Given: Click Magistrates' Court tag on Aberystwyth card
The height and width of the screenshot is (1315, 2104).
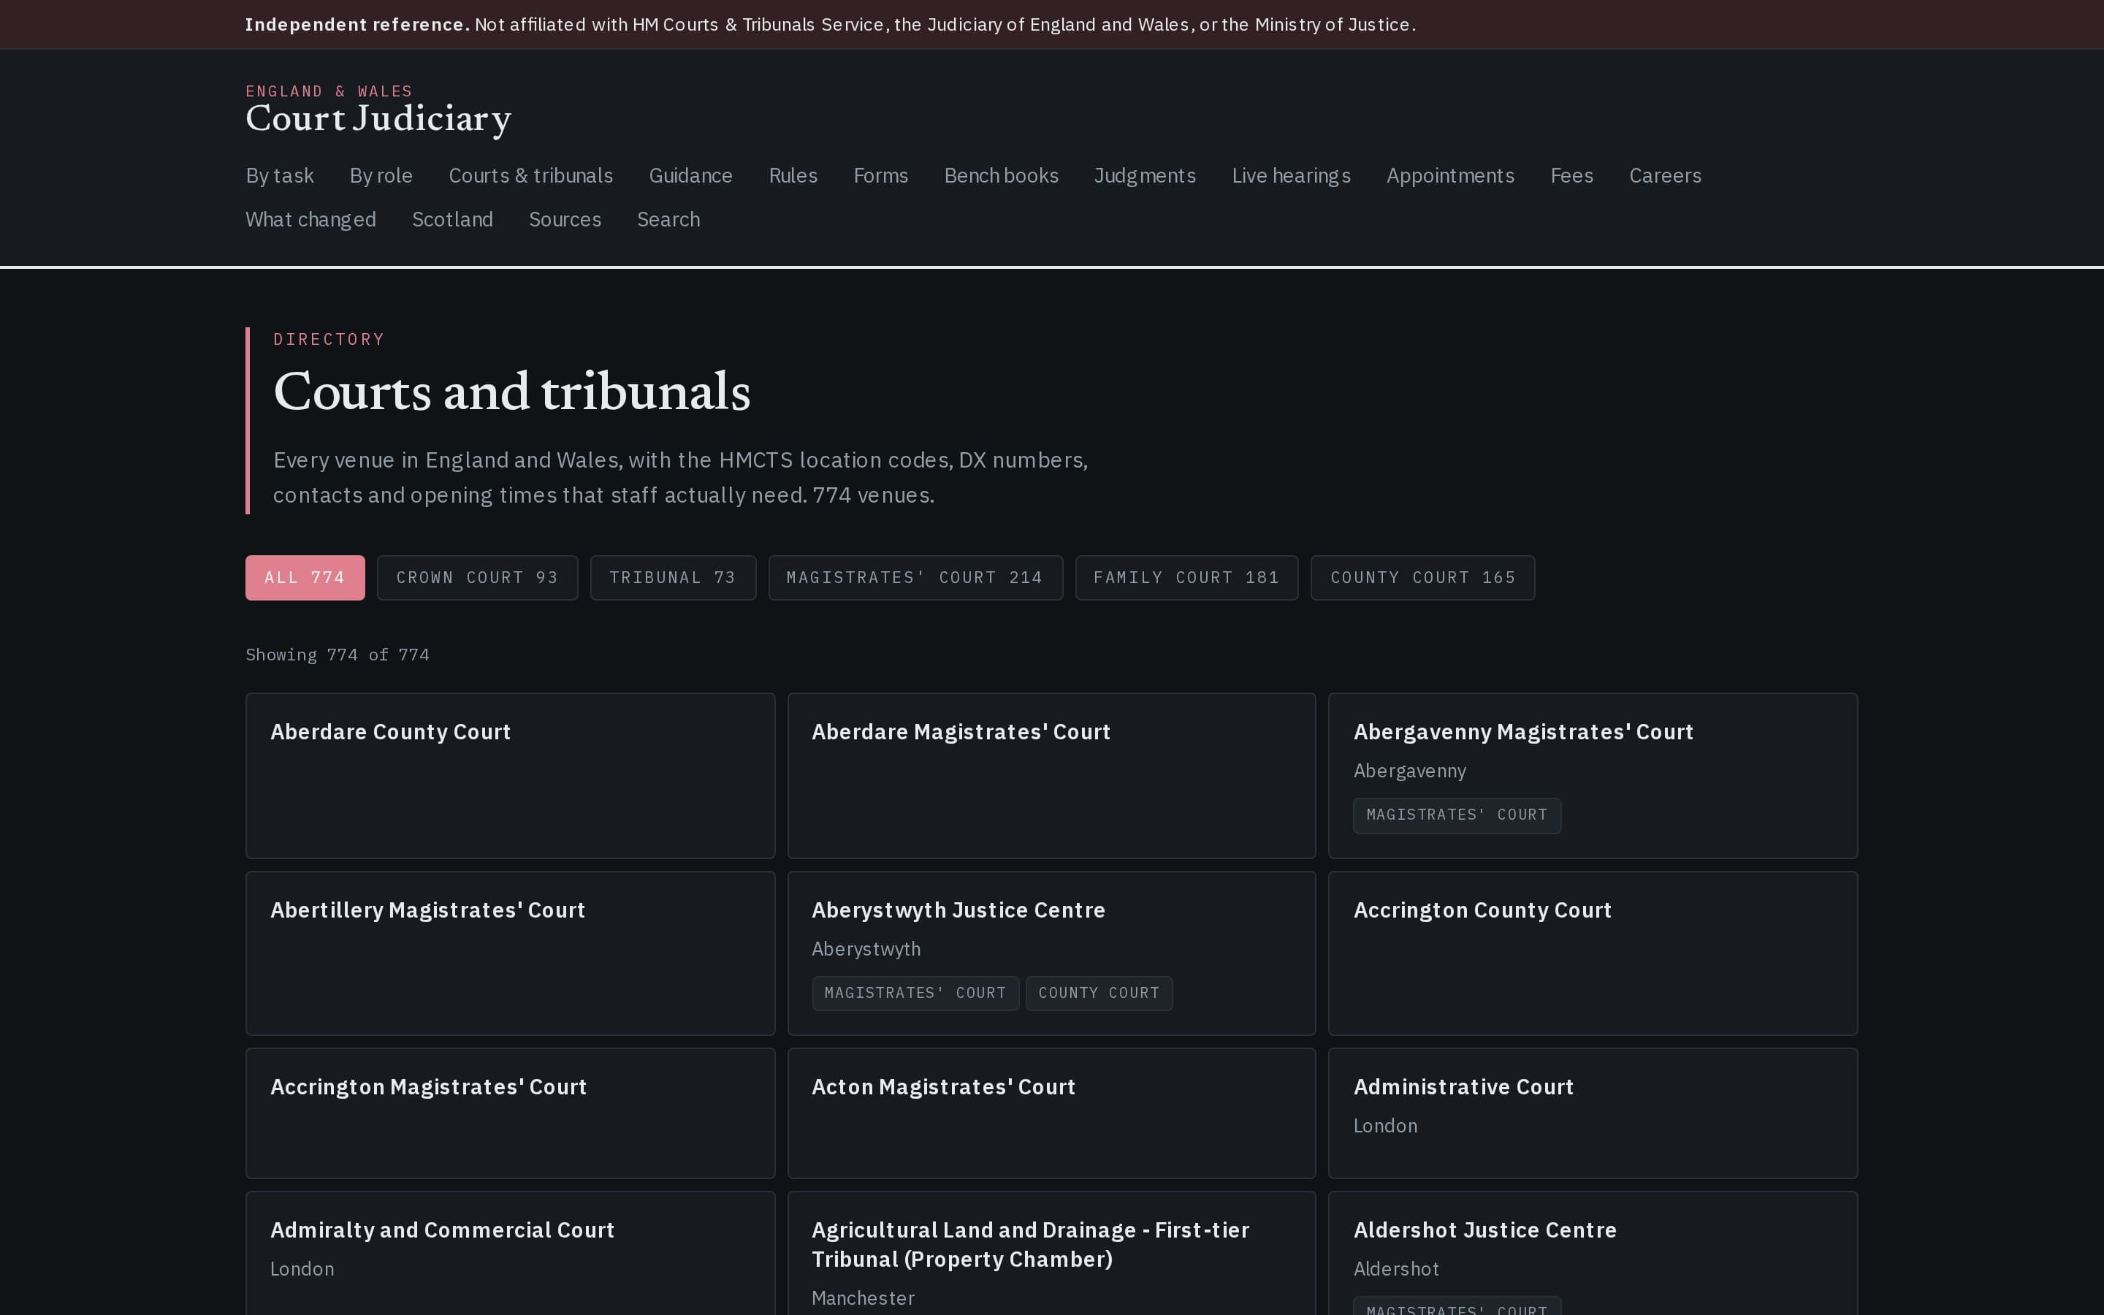Looking at the screenshot, I should coord(915,994).
